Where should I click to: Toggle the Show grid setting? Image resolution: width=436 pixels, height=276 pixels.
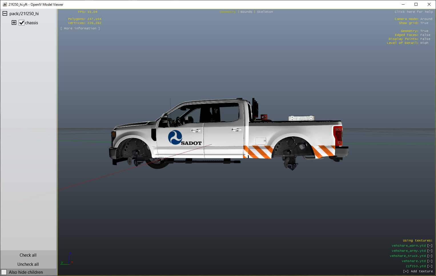424,23
